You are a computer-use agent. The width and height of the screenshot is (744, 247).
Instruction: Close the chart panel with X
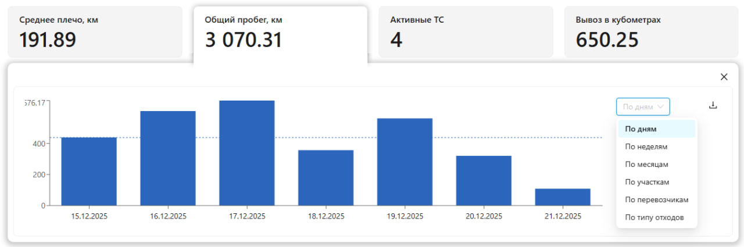pyautogui.click(x=724, y=77)
